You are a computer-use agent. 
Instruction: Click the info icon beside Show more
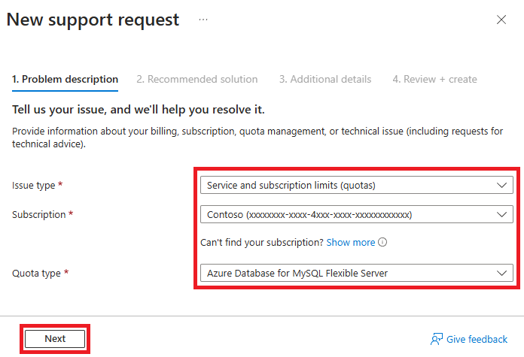(382, 242)
